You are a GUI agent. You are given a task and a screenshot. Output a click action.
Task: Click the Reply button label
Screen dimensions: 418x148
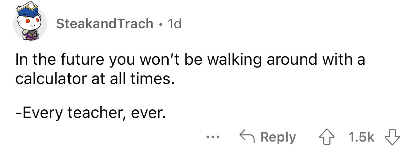(279, 137)
